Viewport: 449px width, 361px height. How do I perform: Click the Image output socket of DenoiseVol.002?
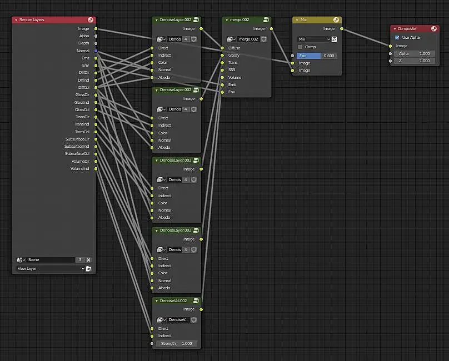(x=201, y=309)
